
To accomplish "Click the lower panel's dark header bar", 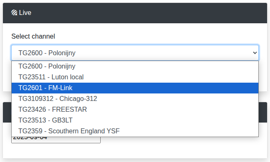I will [263, 112].
